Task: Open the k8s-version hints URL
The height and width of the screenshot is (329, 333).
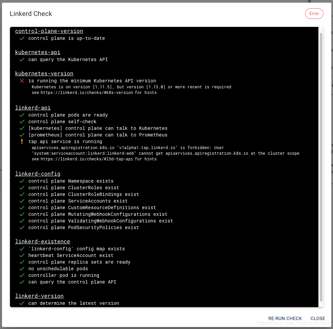Action: coord(87,93)
